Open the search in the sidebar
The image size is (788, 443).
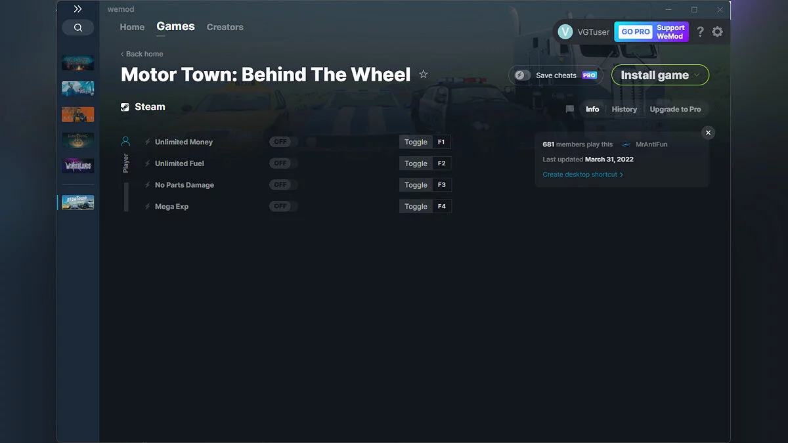click(x=77, y=27)
